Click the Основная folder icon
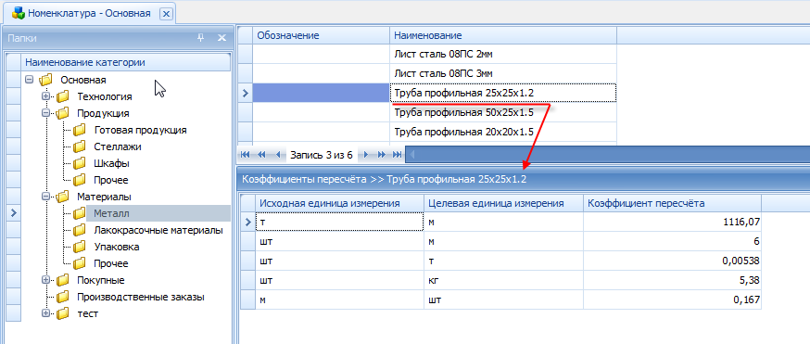 click(x=46, y=80)
